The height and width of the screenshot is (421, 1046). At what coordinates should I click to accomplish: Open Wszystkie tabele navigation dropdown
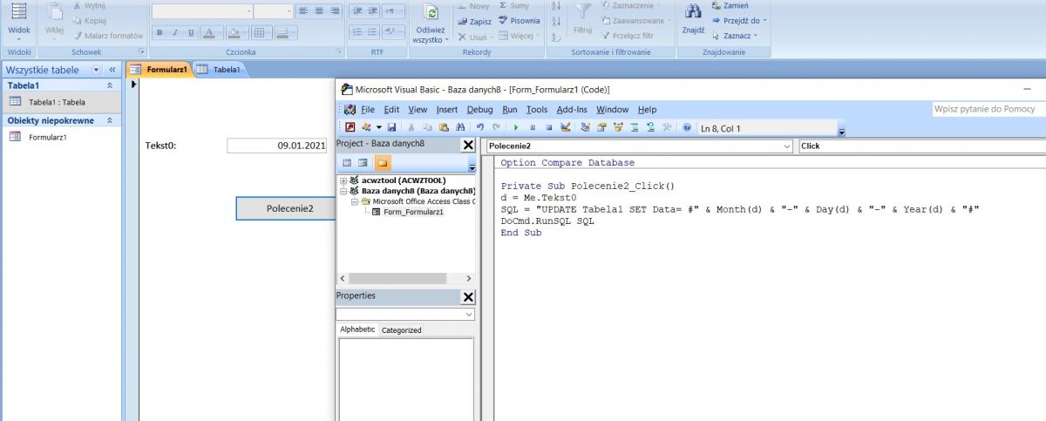tap(96, 70)
